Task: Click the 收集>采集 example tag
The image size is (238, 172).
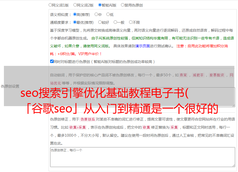Action: click(78, 127)
